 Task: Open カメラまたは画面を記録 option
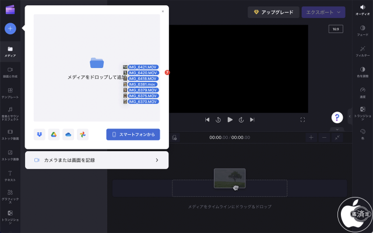click(97, 160)
